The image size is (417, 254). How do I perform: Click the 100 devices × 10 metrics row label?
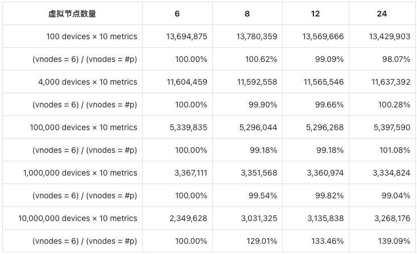click(92, 36)
